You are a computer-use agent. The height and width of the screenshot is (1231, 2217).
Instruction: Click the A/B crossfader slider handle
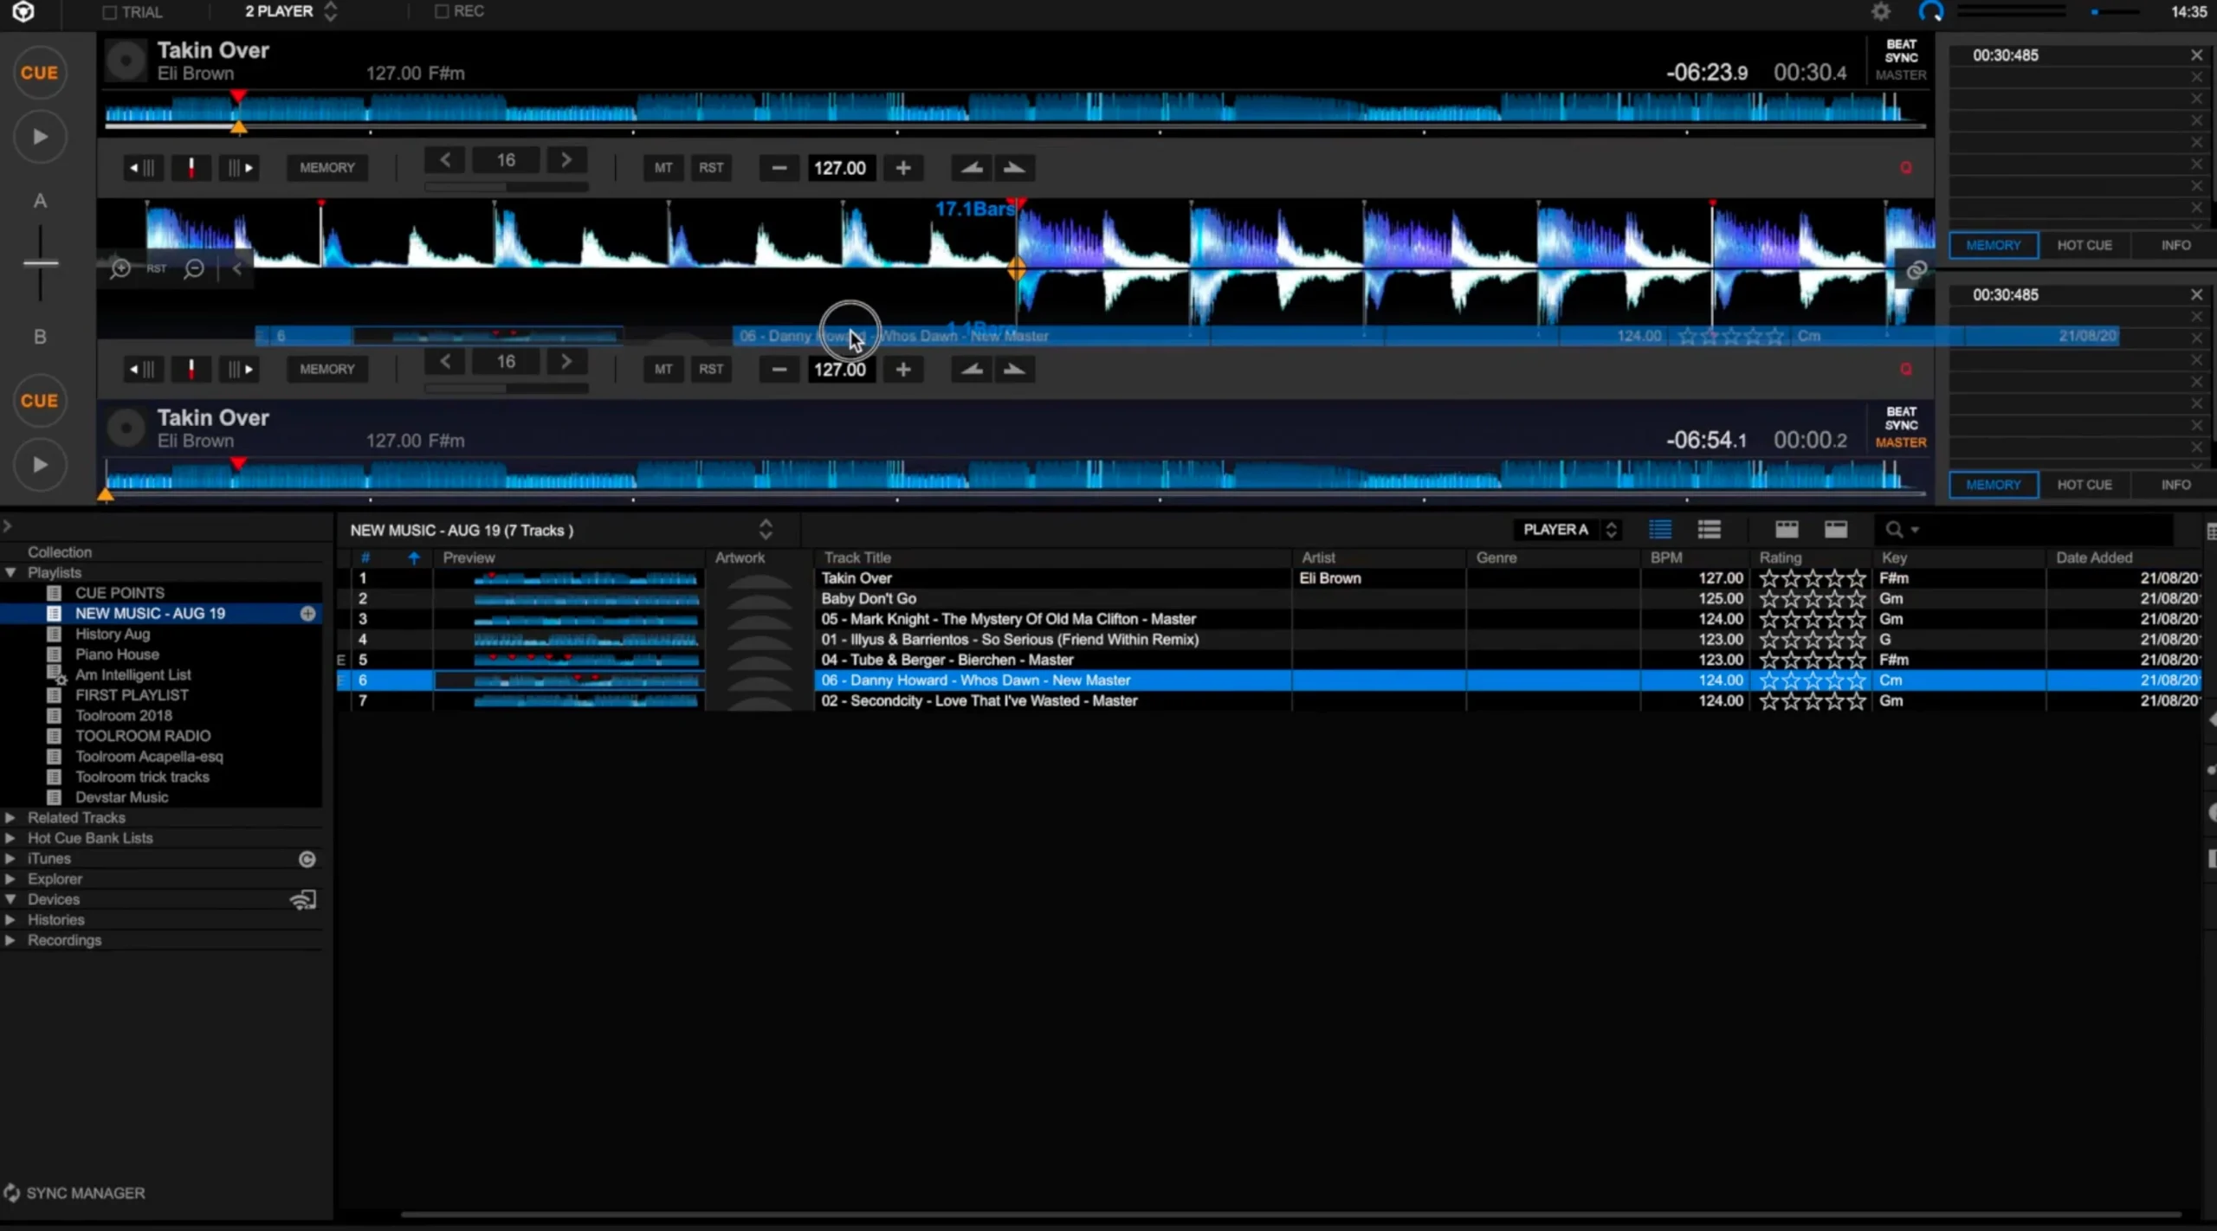point(40,262)
